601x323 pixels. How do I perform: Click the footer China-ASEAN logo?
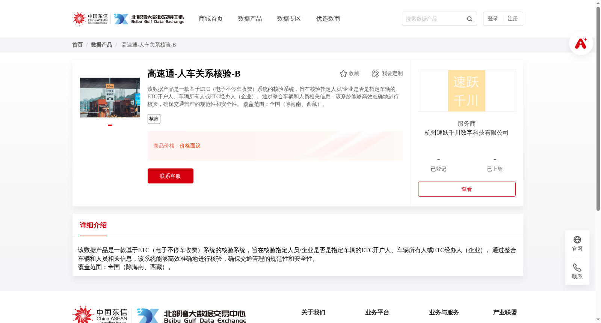pyautogui.click(x=100, y=315)
